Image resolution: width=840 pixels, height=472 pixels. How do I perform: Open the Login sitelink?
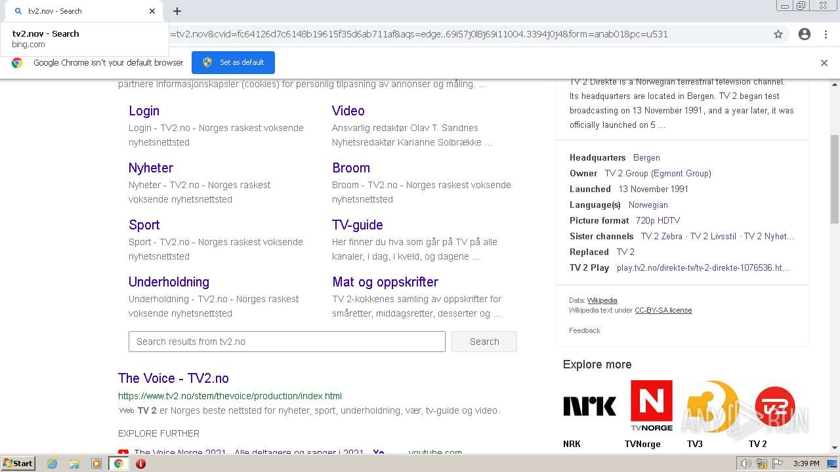pyautogui.click(x=144, y=111)
